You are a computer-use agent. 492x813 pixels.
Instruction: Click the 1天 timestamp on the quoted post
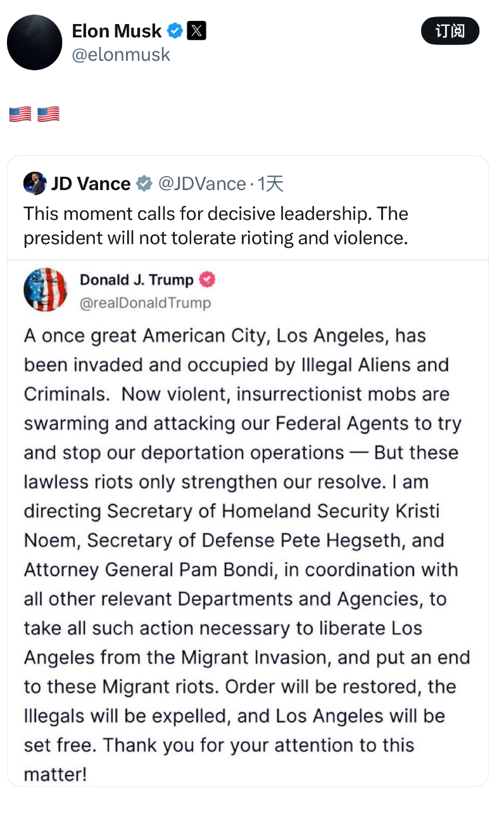coord(270,184)
